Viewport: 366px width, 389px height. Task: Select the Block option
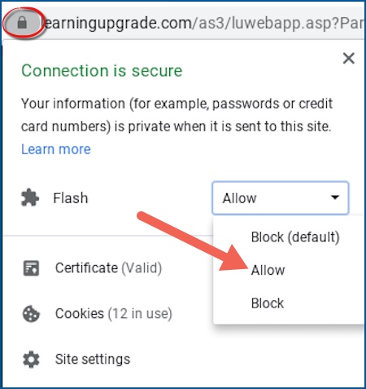[268, 303]
